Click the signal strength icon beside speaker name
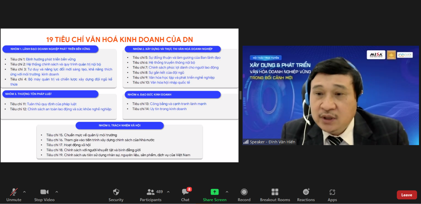This screenshot has height=204, width=421. (x=246, y=142)
